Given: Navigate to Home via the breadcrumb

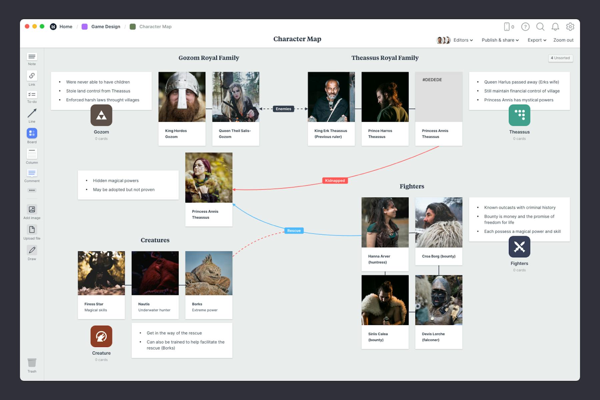Looking at the screenshot, I should 66,26.
